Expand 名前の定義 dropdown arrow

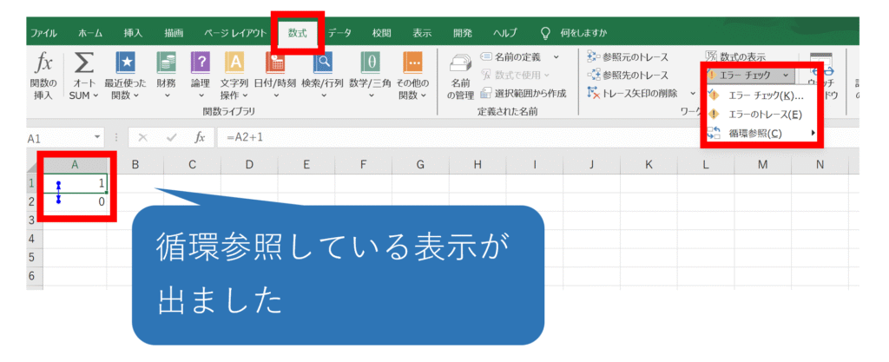click(556, 56)
